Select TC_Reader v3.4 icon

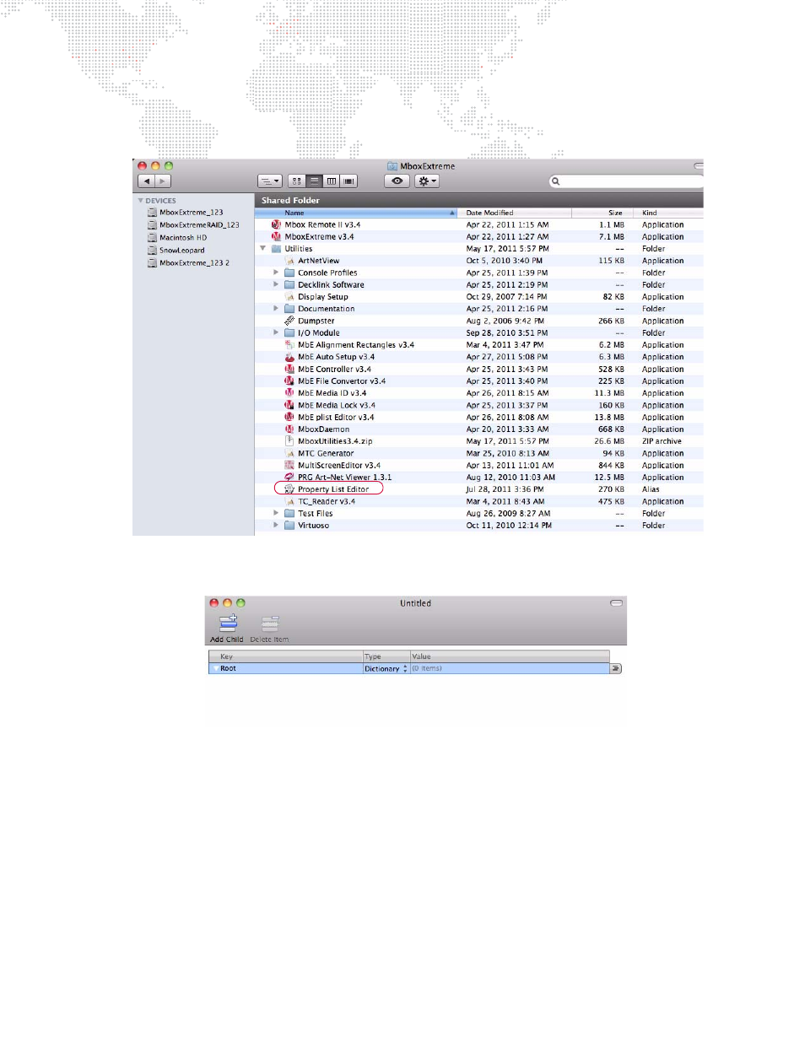(289, 502)
